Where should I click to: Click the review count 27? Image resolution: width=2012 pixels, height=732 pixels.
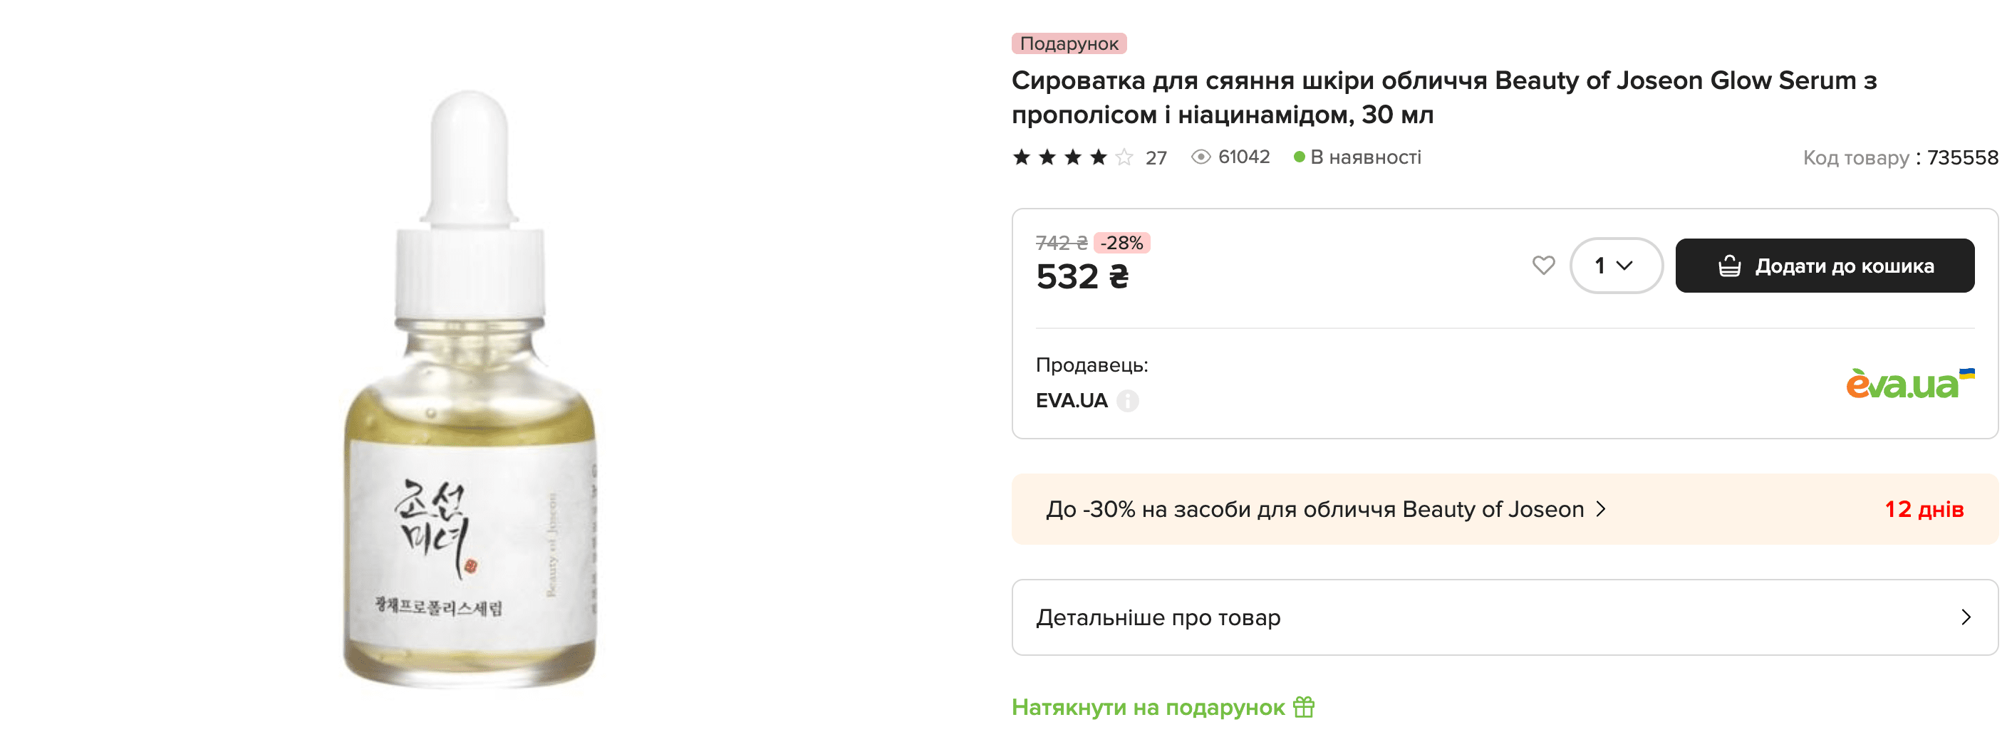click(1156, 157)
